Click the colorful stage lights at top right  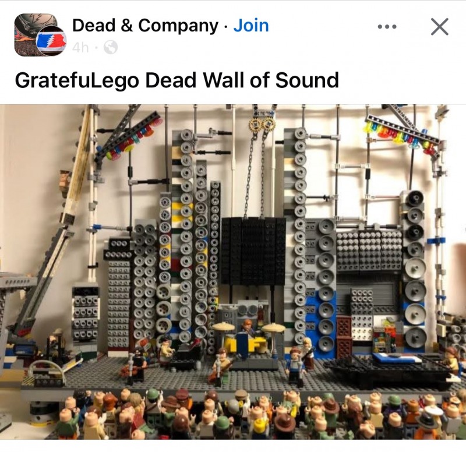tap(403, 135)
